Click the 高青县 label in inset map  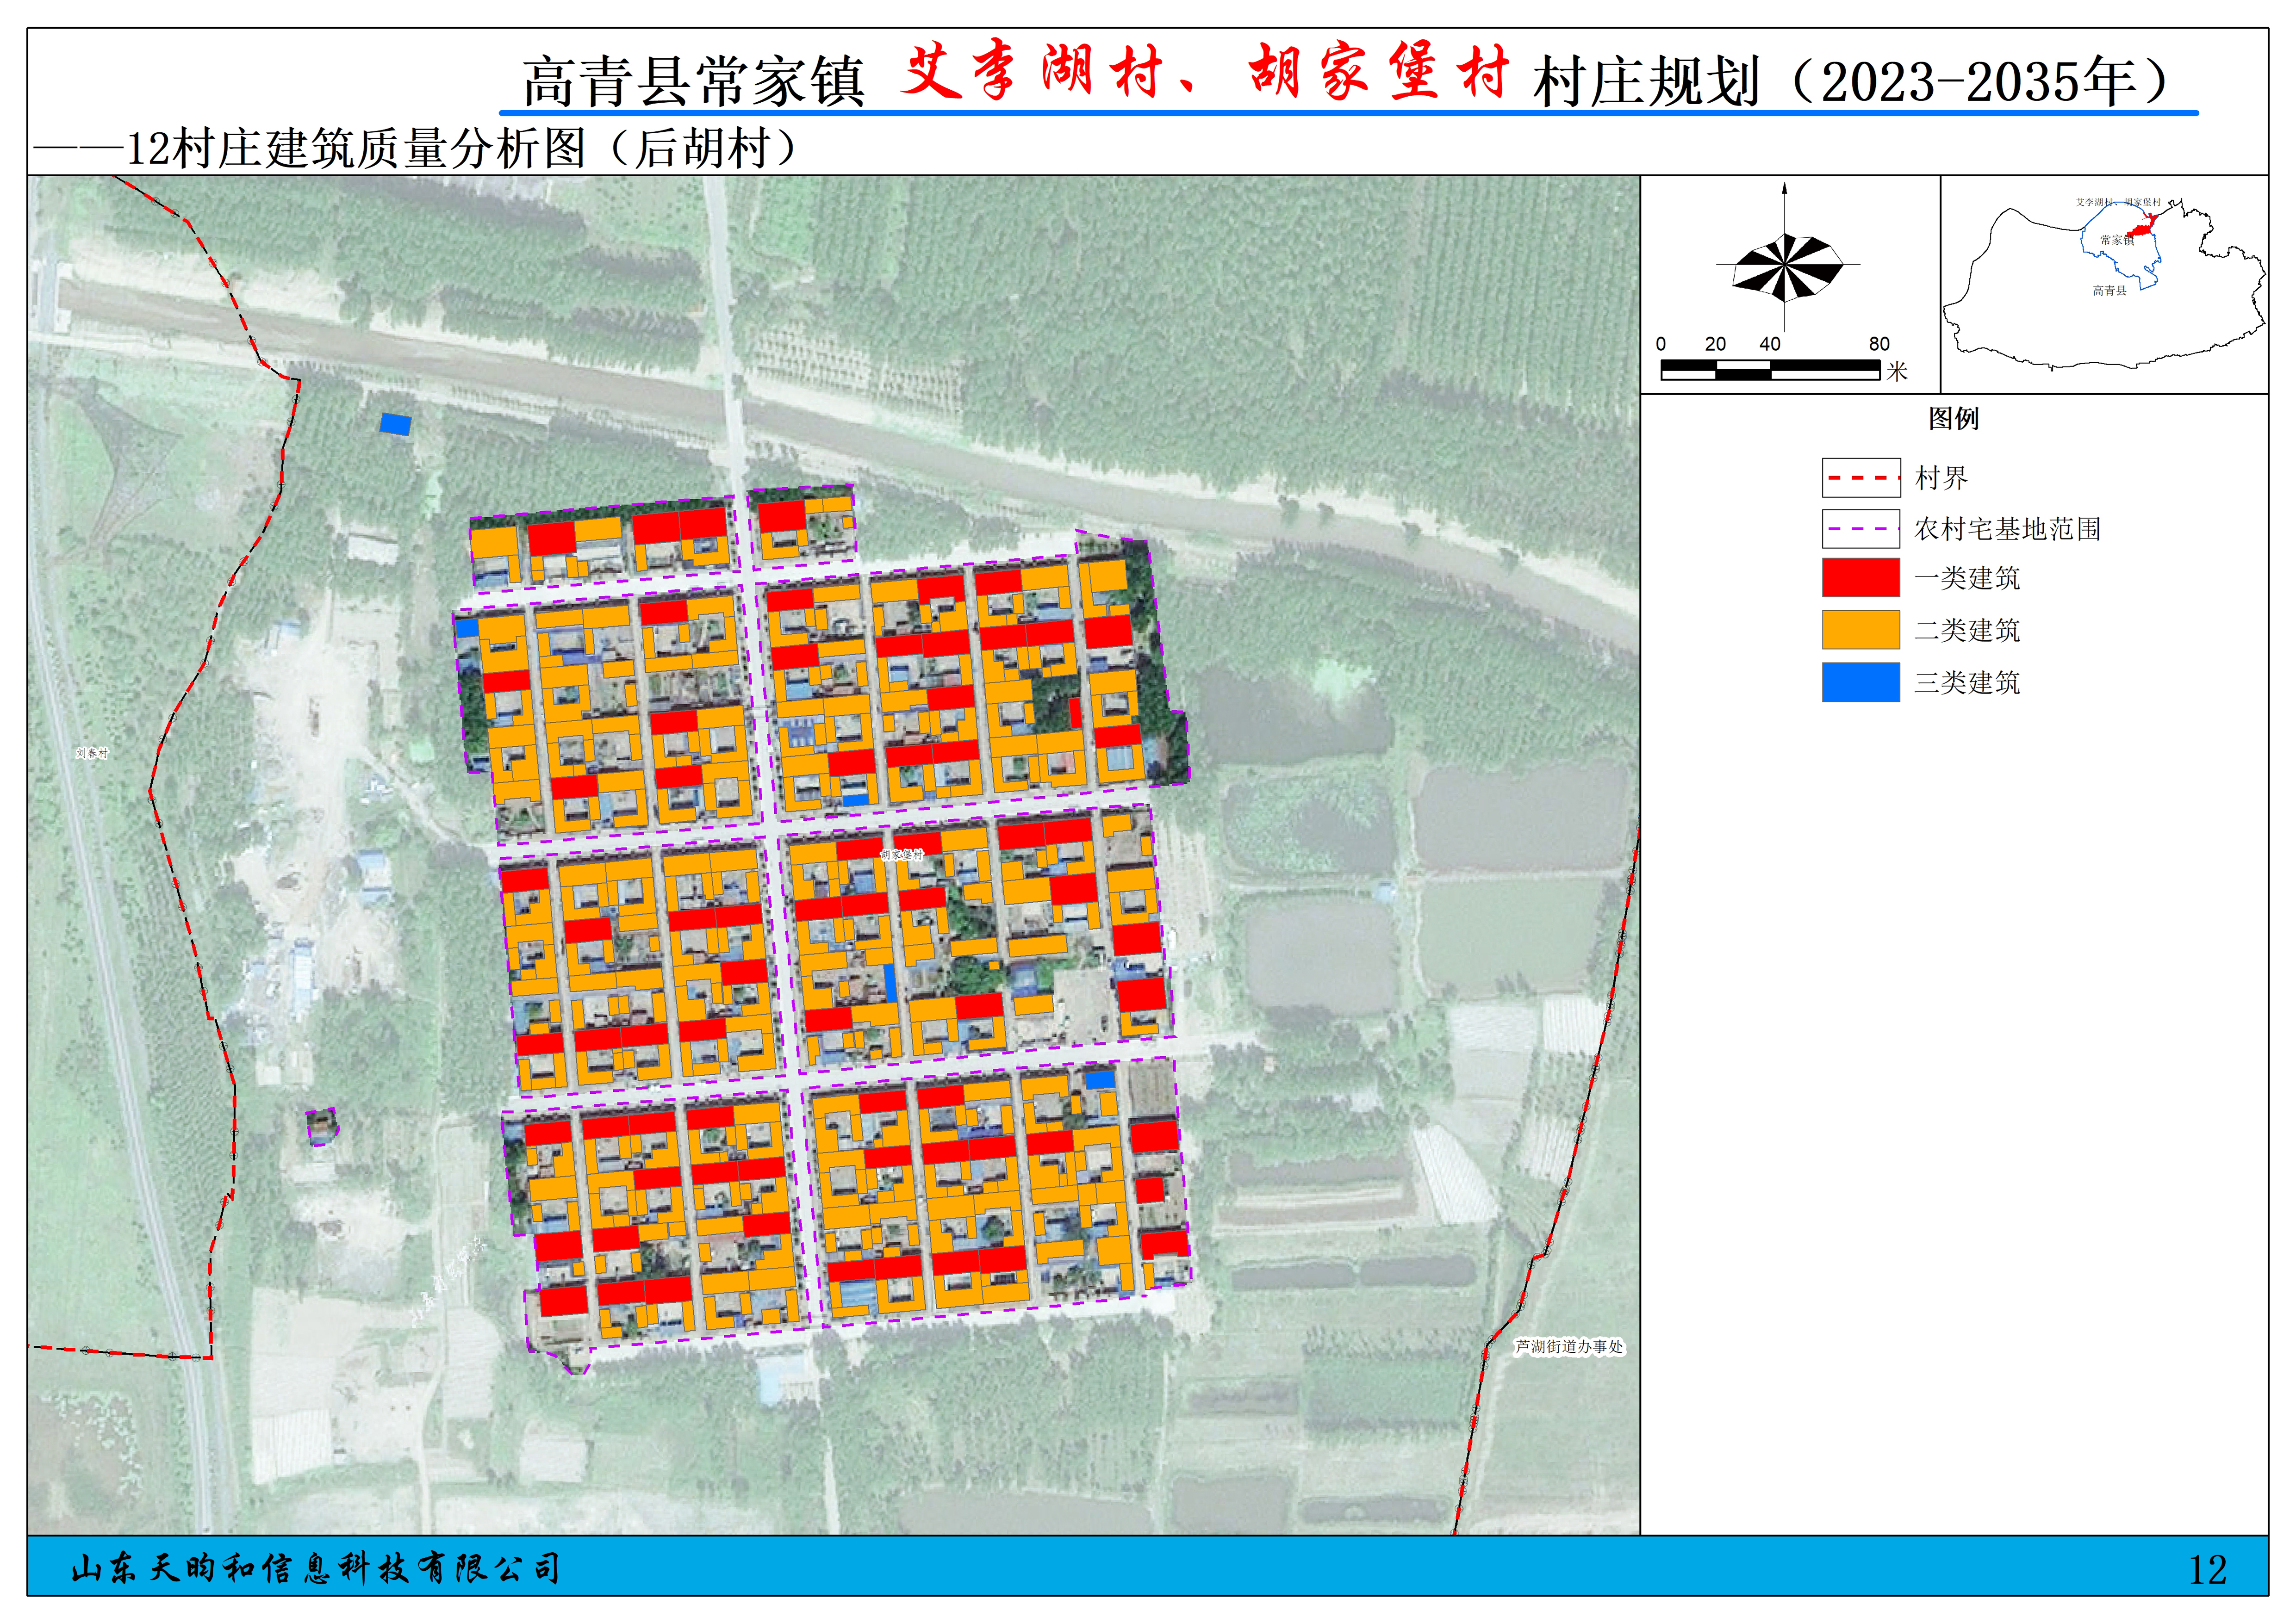[2109, 291]
